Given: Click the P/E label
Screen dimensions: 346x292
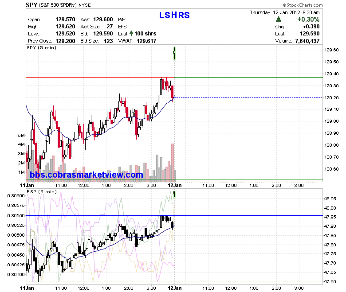Looking at the screenshot, I should [122, 19].
